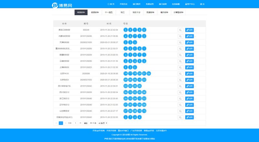Screen dimensions: 259x142
Task: Click blue trial button in 23:00:33 row
Action: click(x=189, y=55)
